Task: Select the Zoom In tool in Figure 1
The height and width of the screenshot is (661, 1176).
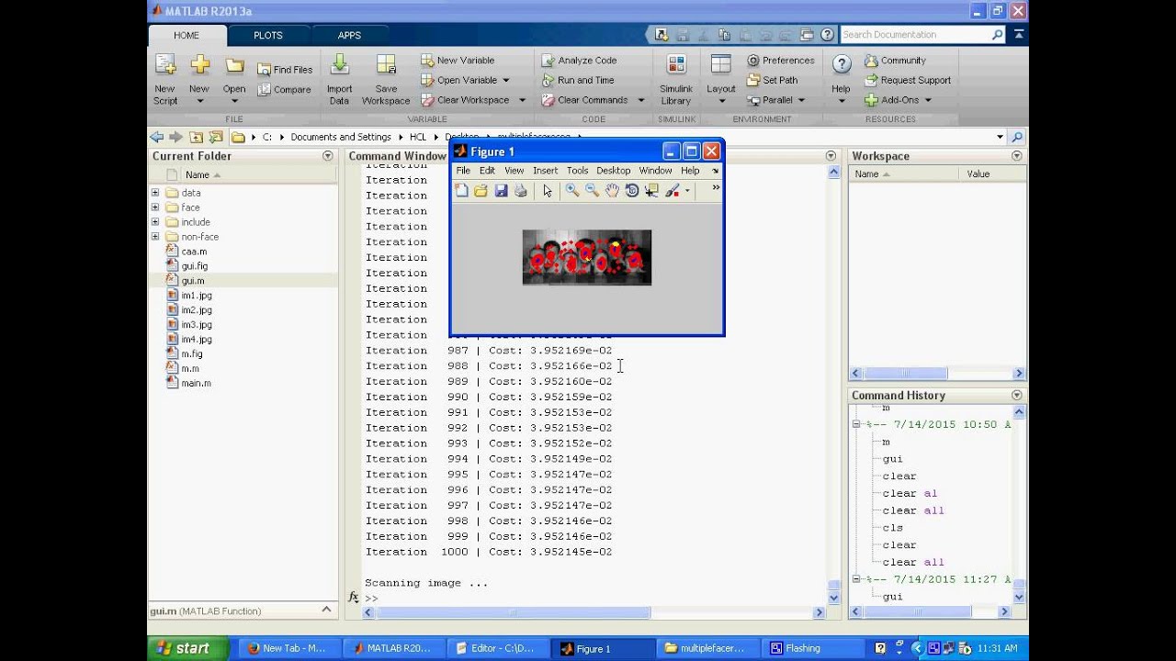Action: click(x=571, y=191)
